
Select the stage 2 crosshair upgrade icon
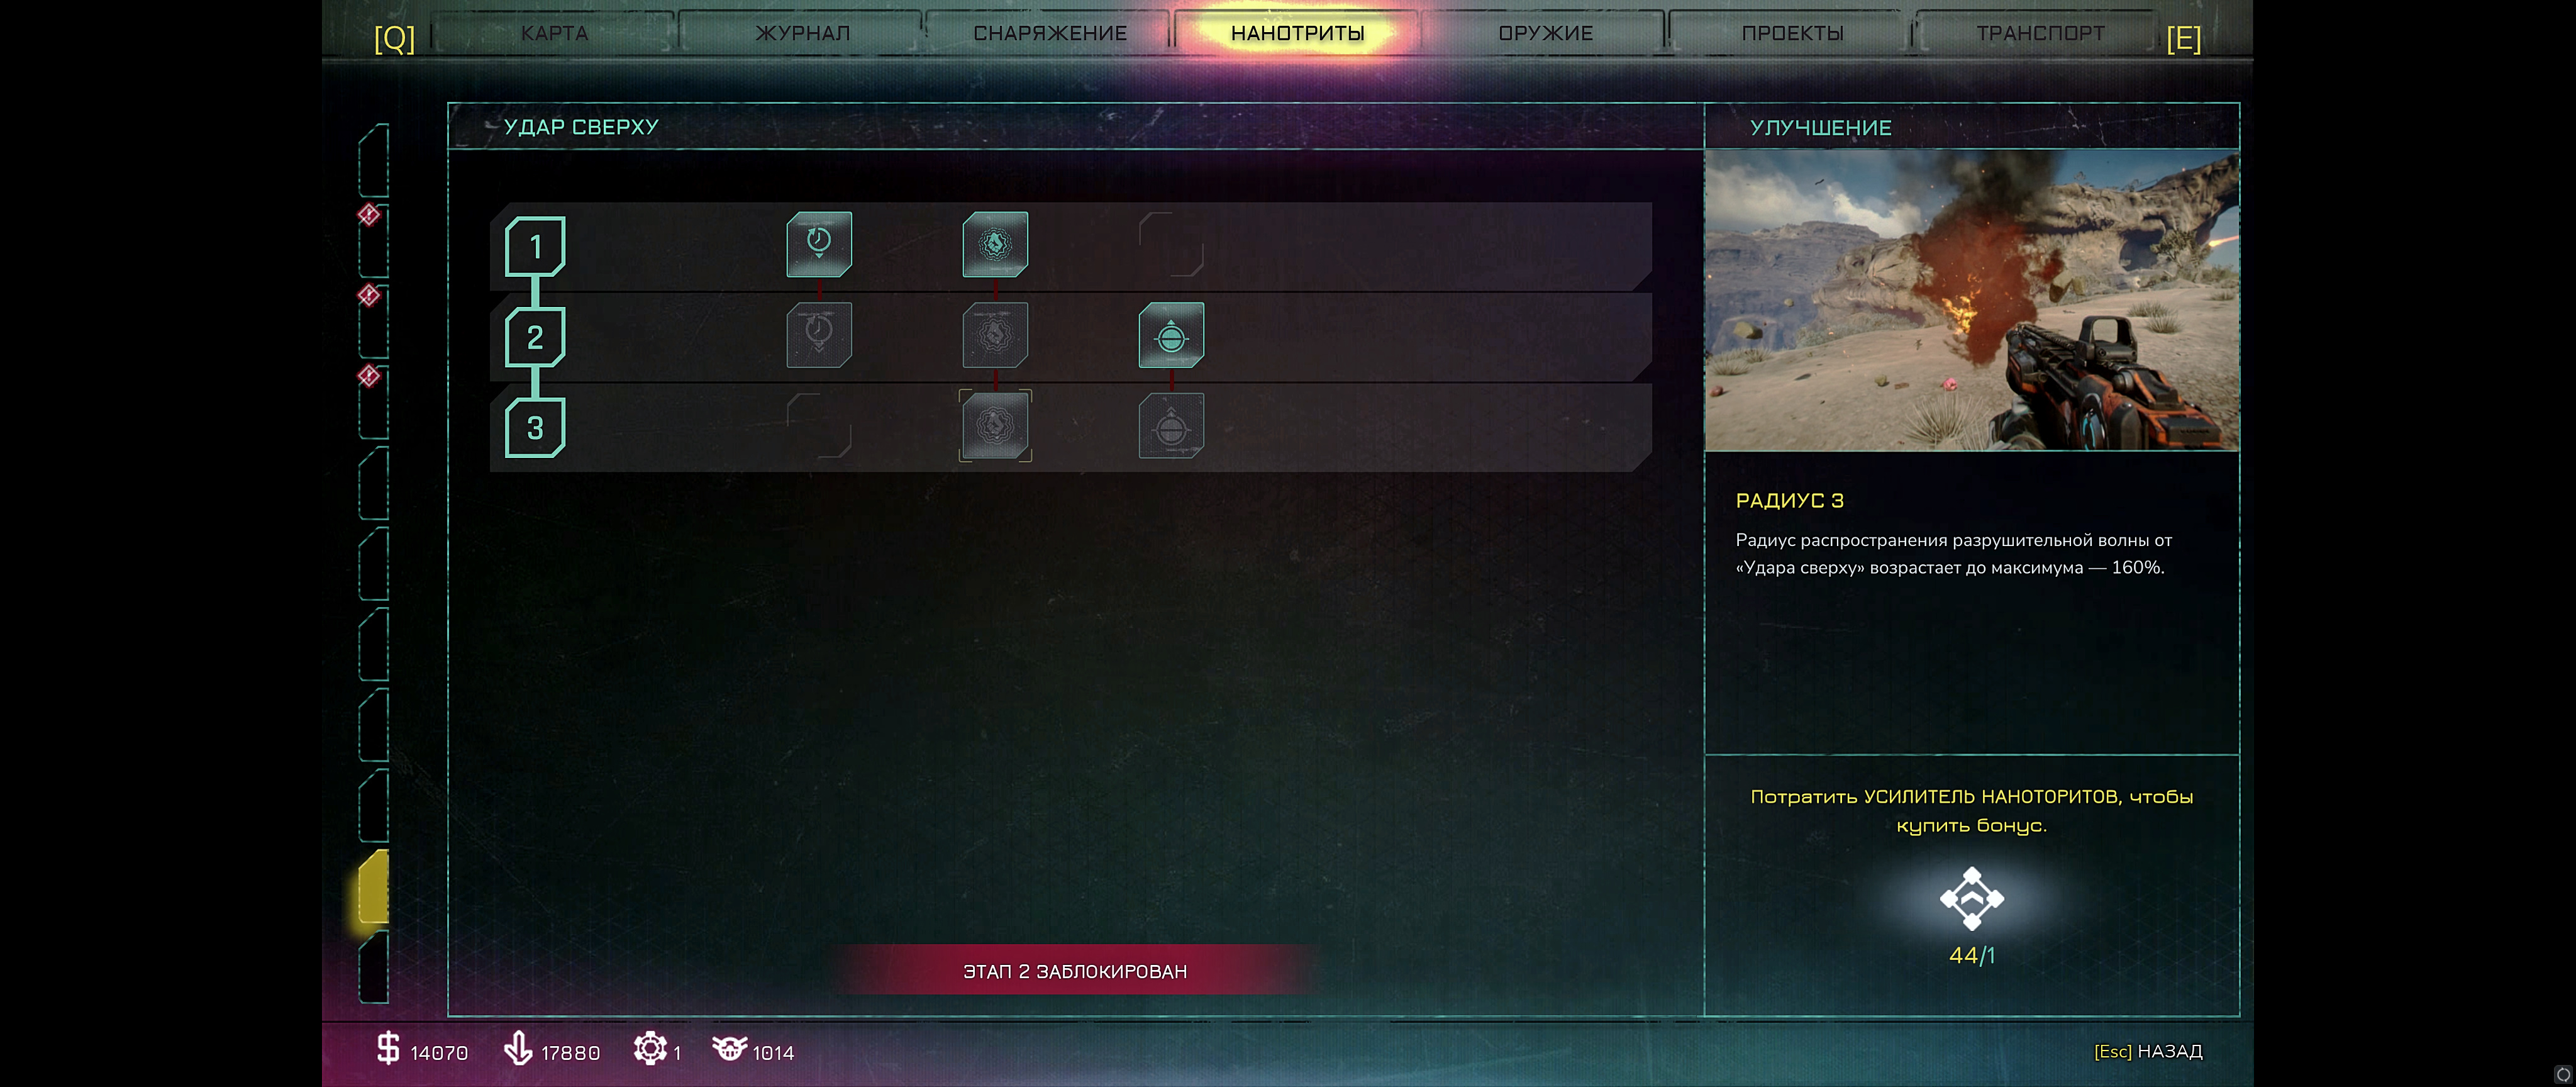(1171, 334)
